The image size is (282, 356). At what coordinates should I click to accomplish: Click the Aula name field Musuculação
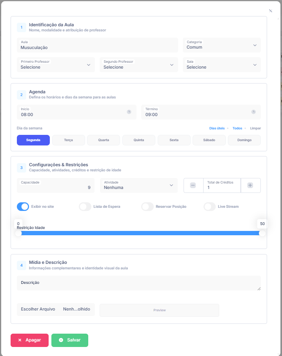point(97,45)
